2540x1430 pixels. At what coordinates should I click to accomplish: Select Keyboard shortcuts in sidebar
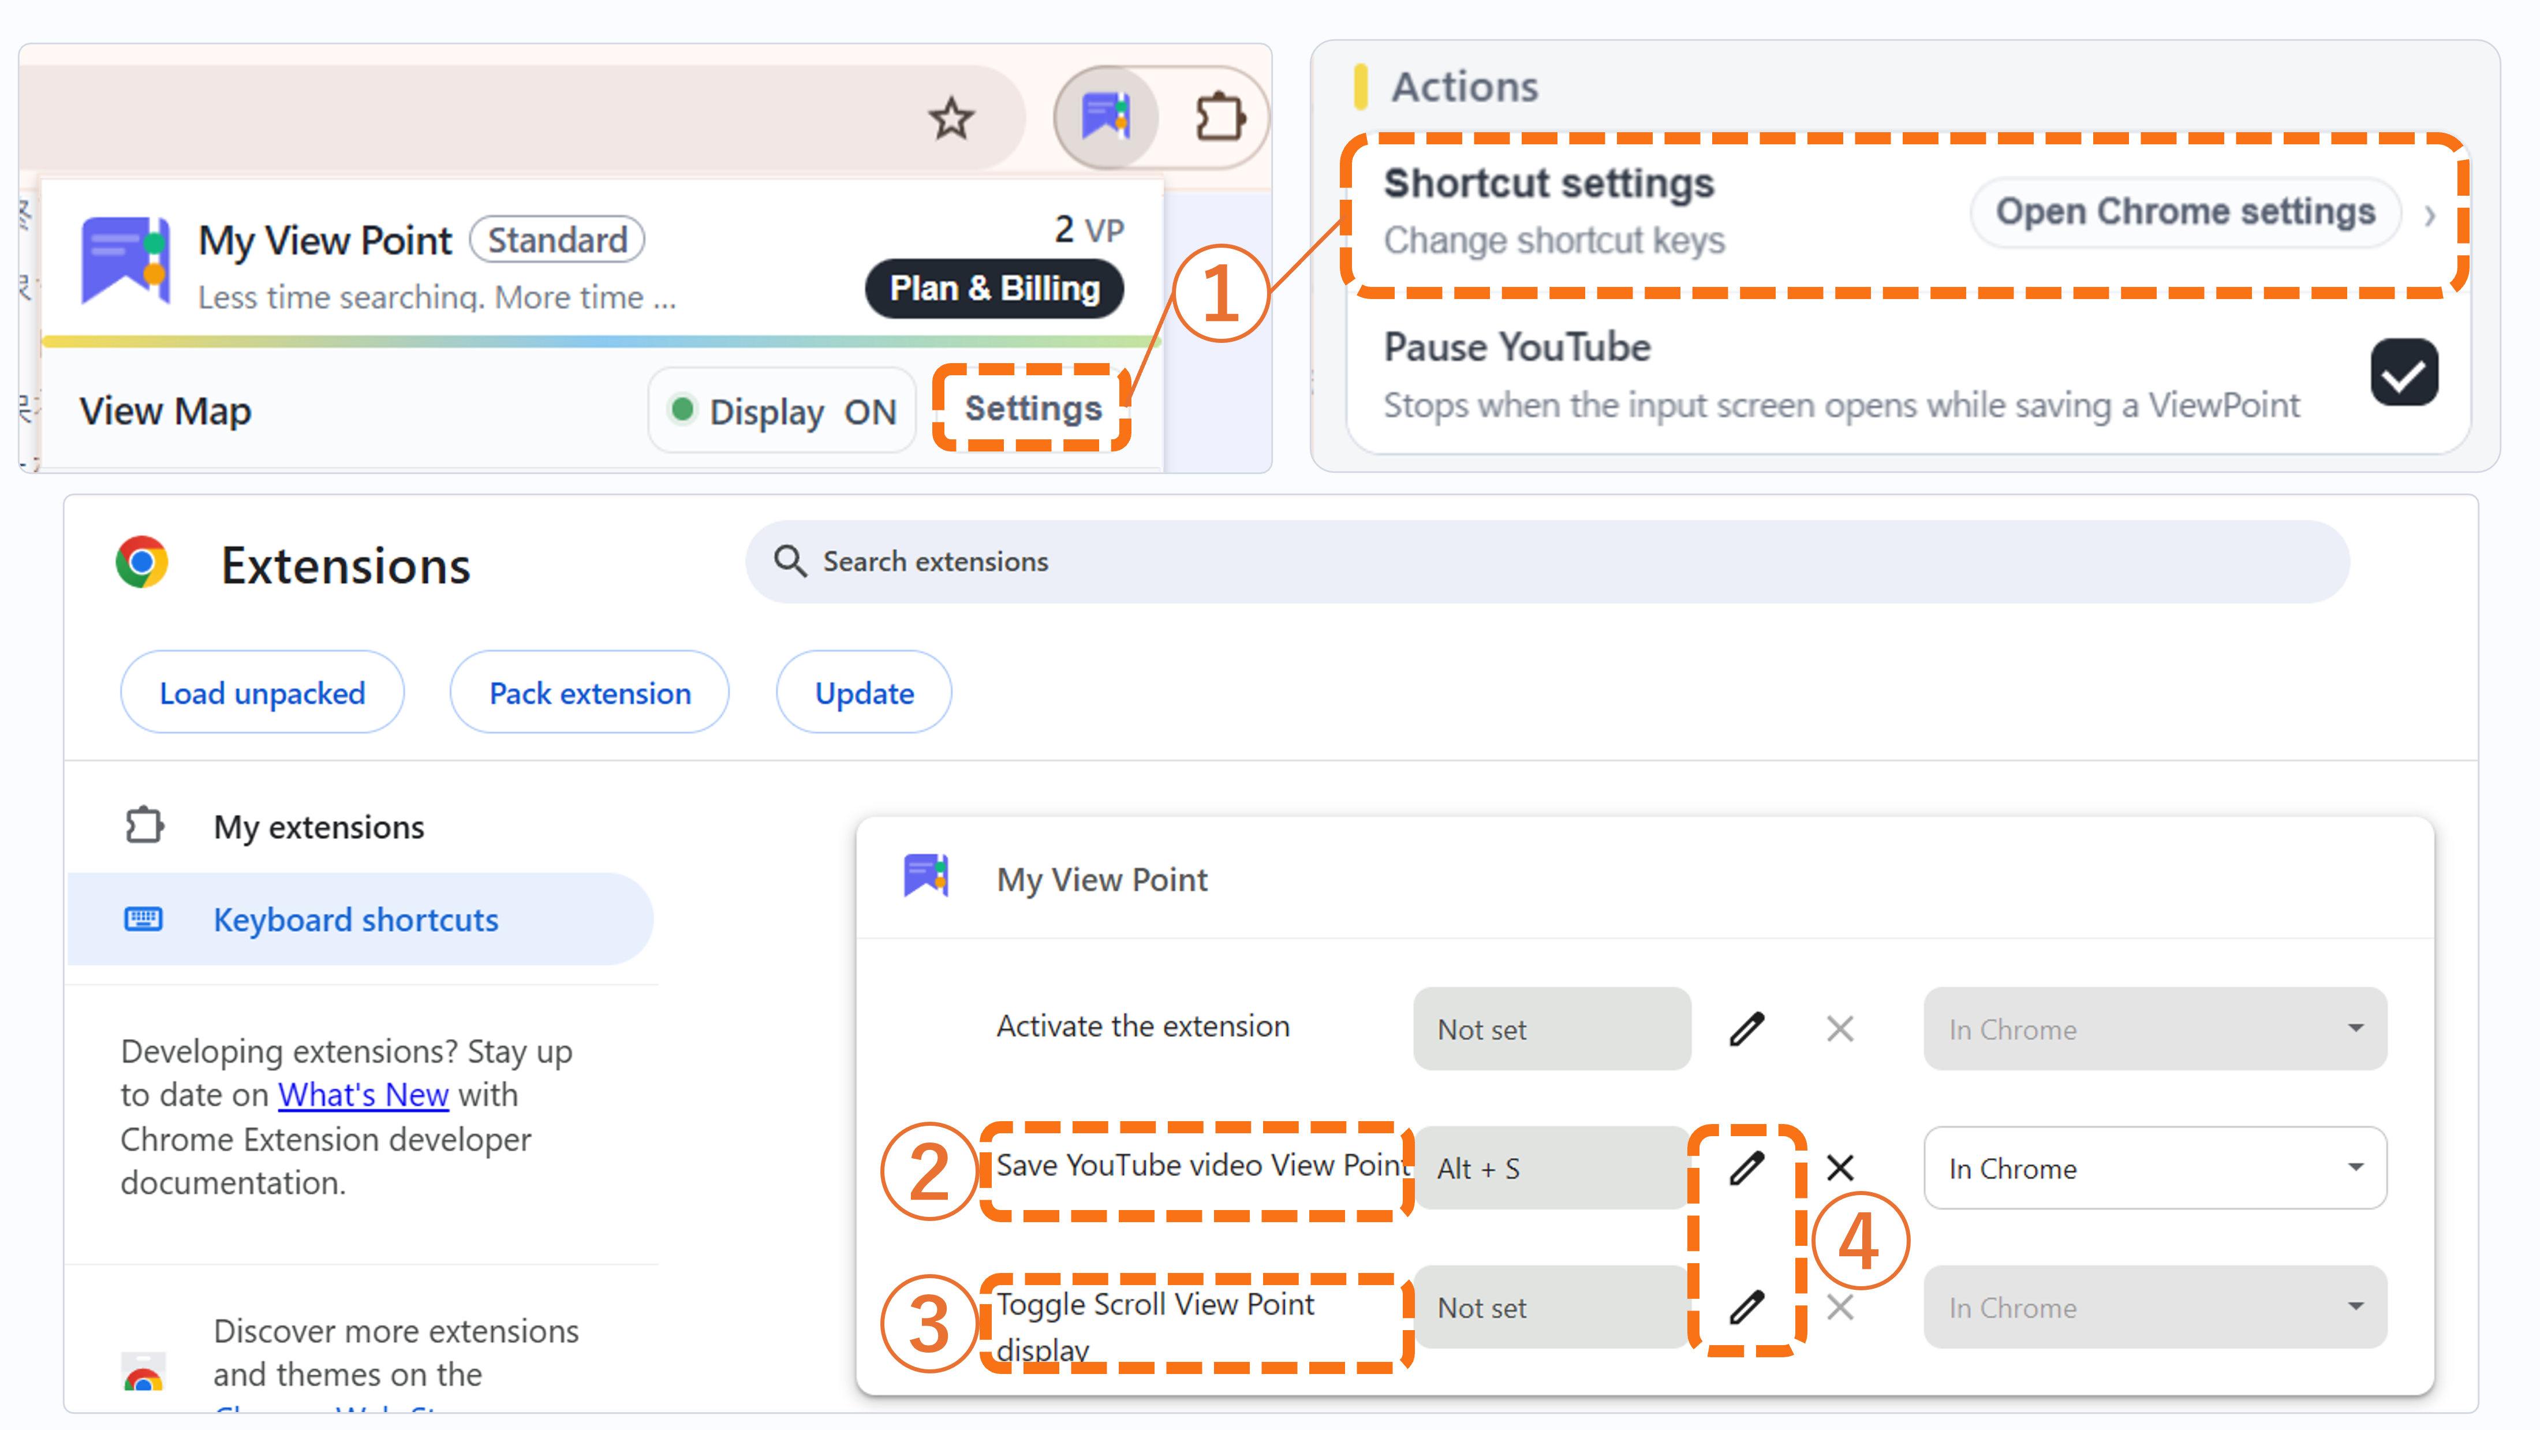point(361,919)
